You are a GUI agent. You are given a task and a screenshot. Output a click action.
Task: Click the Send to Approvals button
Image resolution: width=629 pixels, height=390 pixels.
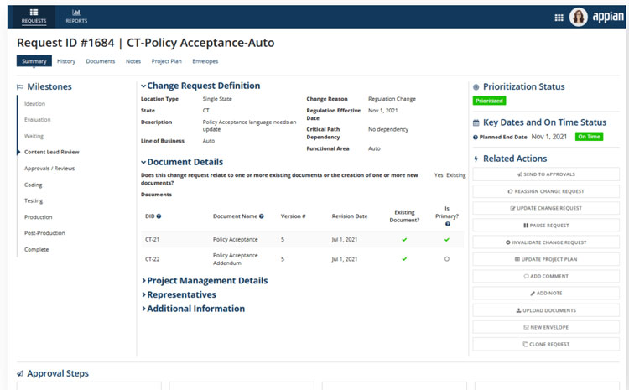coord(546,174)
